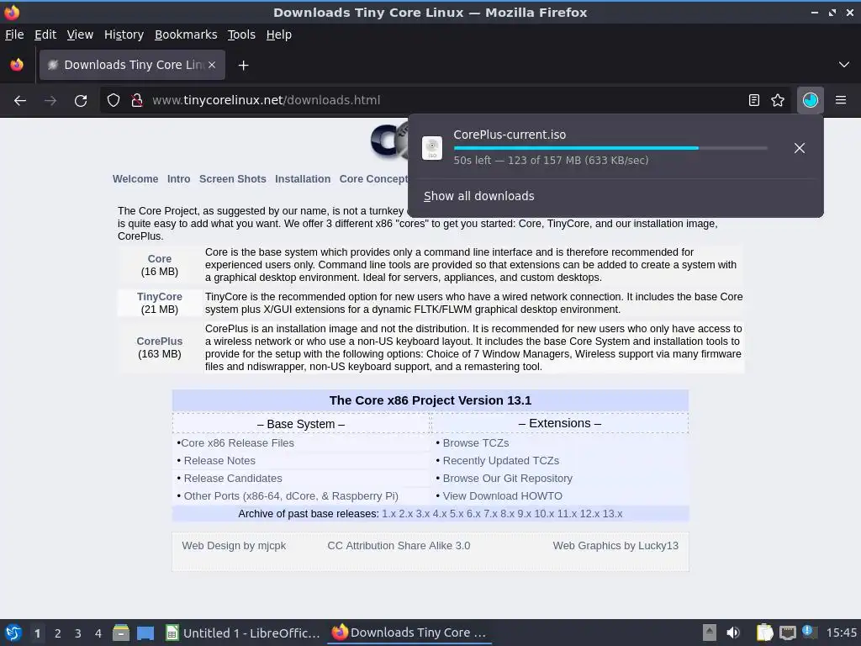Click the CorePlus-current.iso file icon
Image resolution: width=861 pixels, height=646 pixels.
pos(432,148)
